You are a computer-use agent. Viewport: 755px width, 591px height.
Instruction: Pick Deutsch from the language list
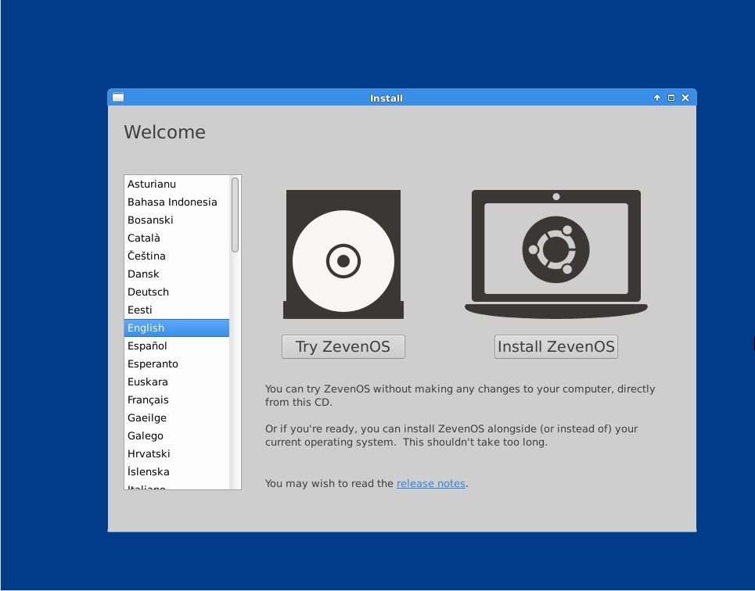[x=177, y=292]
